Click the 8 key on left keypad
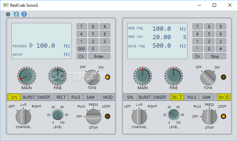Image resolution: width=238 pixels, height=141 pixels. point(93,26)
